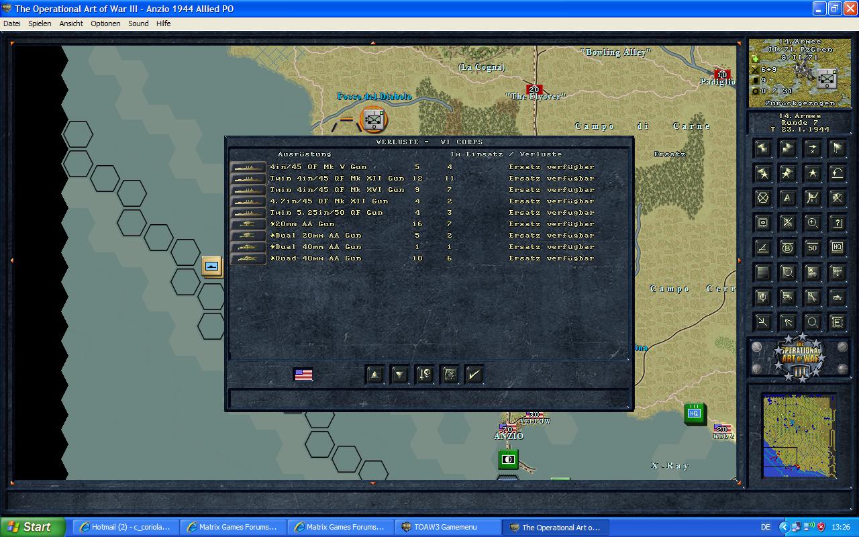This screenshot has height=537, width=859.
Task: Select the naval unit counter in the sea
Action: tap(212, 266)
